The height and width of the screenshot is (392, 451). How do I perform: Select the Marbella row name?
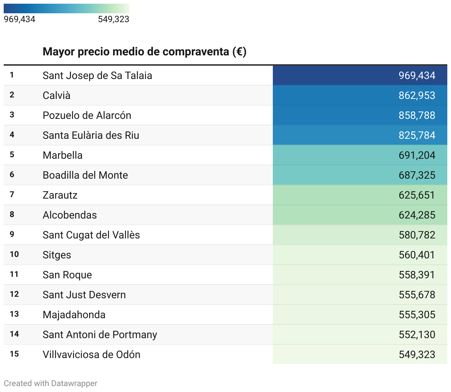62,155
